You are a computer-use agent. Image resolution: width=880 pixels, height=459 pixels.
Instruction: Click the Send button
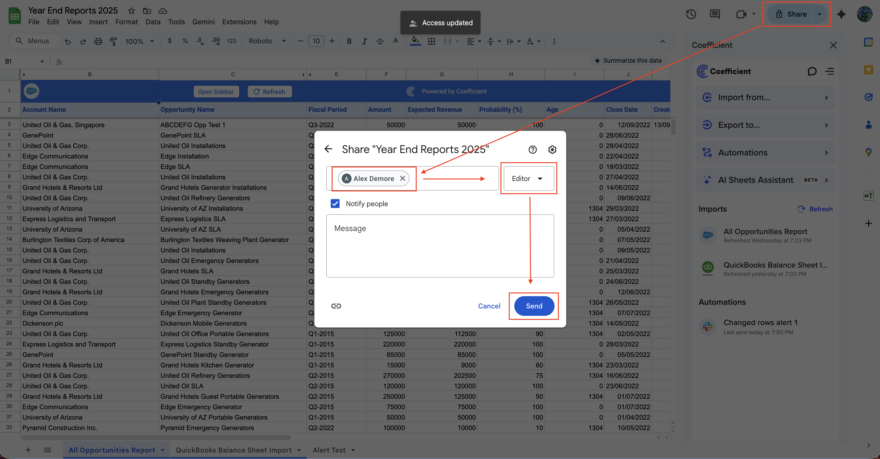pos(534,306)
